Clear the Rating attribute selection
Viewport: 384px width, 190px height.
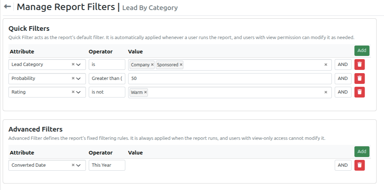[x=73, y=92]
